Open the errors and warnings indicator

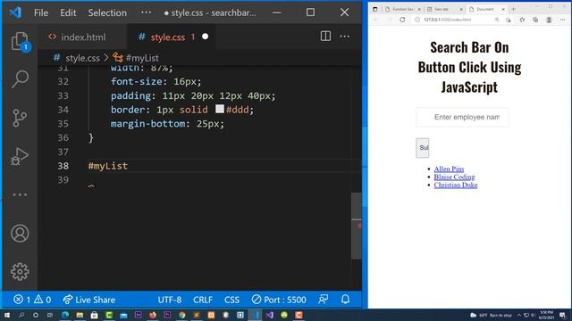tap(32, 300)
